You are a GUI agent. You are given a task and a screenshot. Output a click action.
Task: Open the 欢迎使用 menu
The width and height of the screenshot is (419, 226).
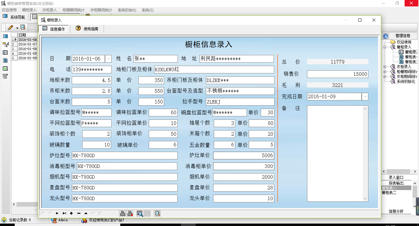[x=9, y=10]
